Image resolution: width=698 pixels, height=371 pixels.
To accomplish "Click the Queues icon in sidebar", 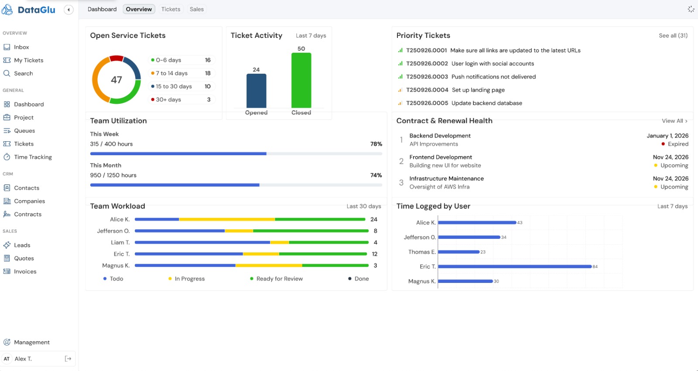I will (x=7, y=130).
